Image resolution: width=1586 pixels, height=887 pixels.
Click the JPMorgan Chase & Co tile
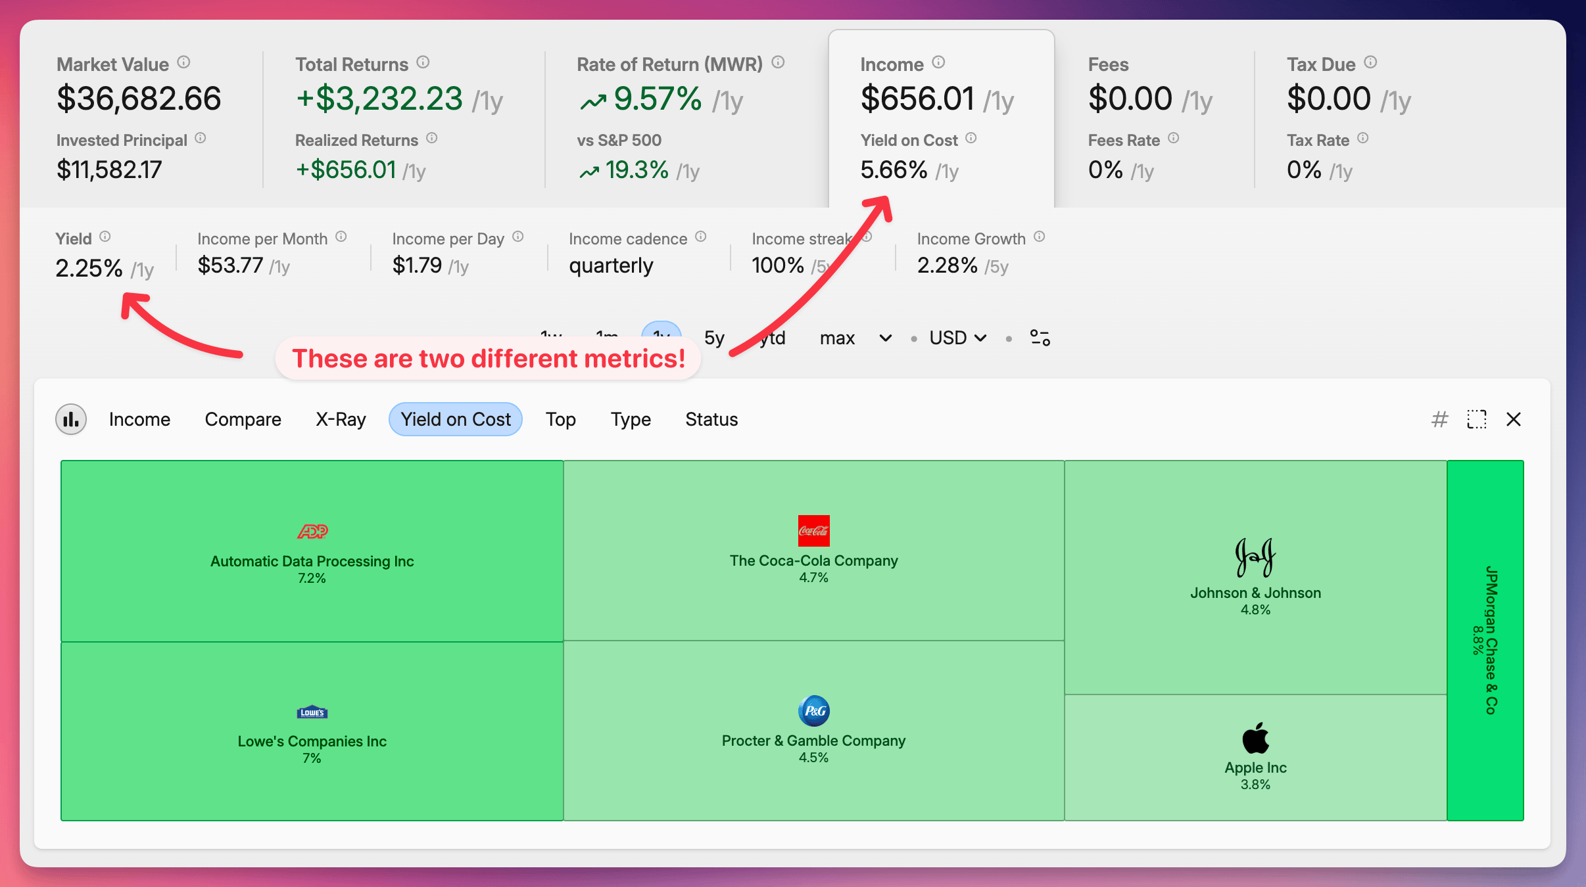point(1485,641)
